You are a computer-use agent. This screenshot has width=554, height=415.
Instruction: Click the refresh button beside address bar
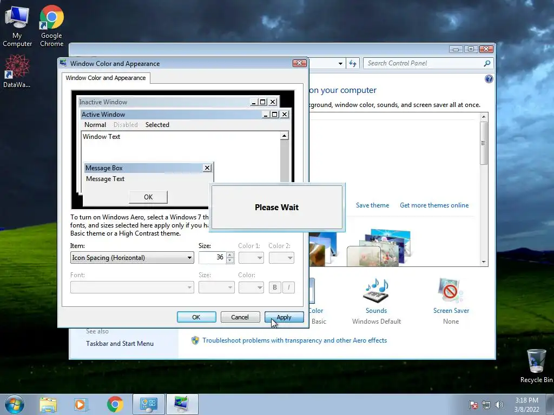353,64
